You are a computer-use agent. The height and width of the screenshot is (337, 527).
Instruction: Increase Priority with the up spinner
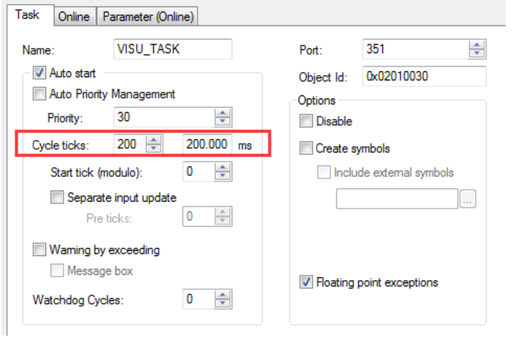click(x=223, y=113)
